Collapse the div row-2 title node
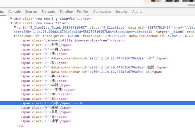This screenshot has height=128, width=195. point(12,23)
